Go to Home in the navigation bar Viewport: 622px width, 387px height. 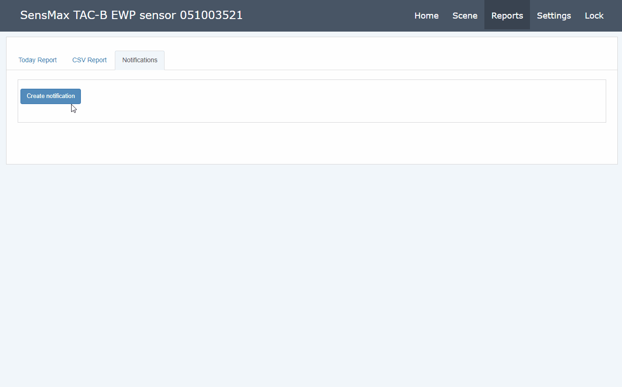[426, 15]
